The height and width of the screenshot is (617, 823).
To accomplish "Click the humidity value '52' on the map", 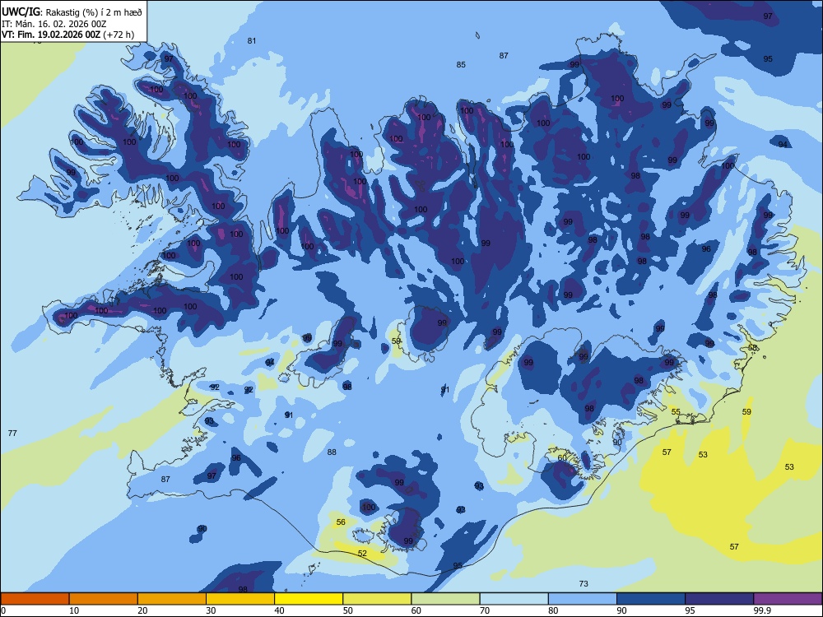I will 362,554.
